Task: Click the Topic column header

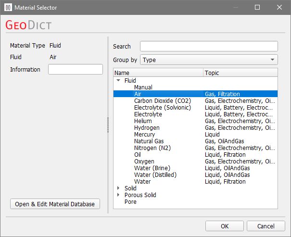Action: point(240,73)
